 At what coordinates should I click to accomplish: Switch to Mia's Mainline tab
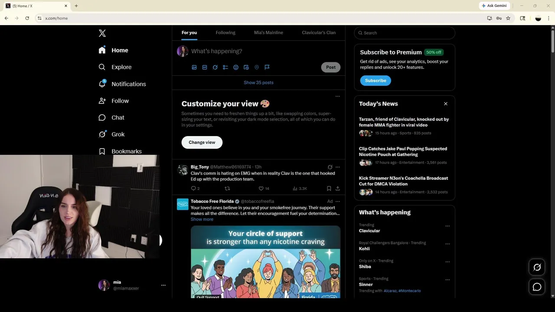(268, 32)
